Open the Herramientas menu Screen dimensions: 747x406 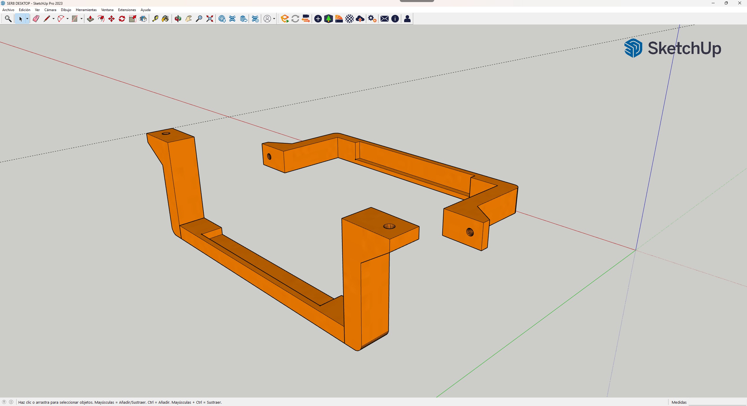[86, 10]
